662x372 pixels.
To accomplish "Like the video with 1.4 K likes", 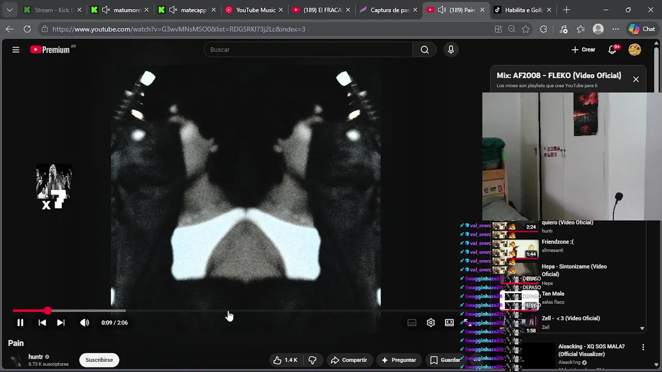I will pyautogui.click(x=285, y=360).
